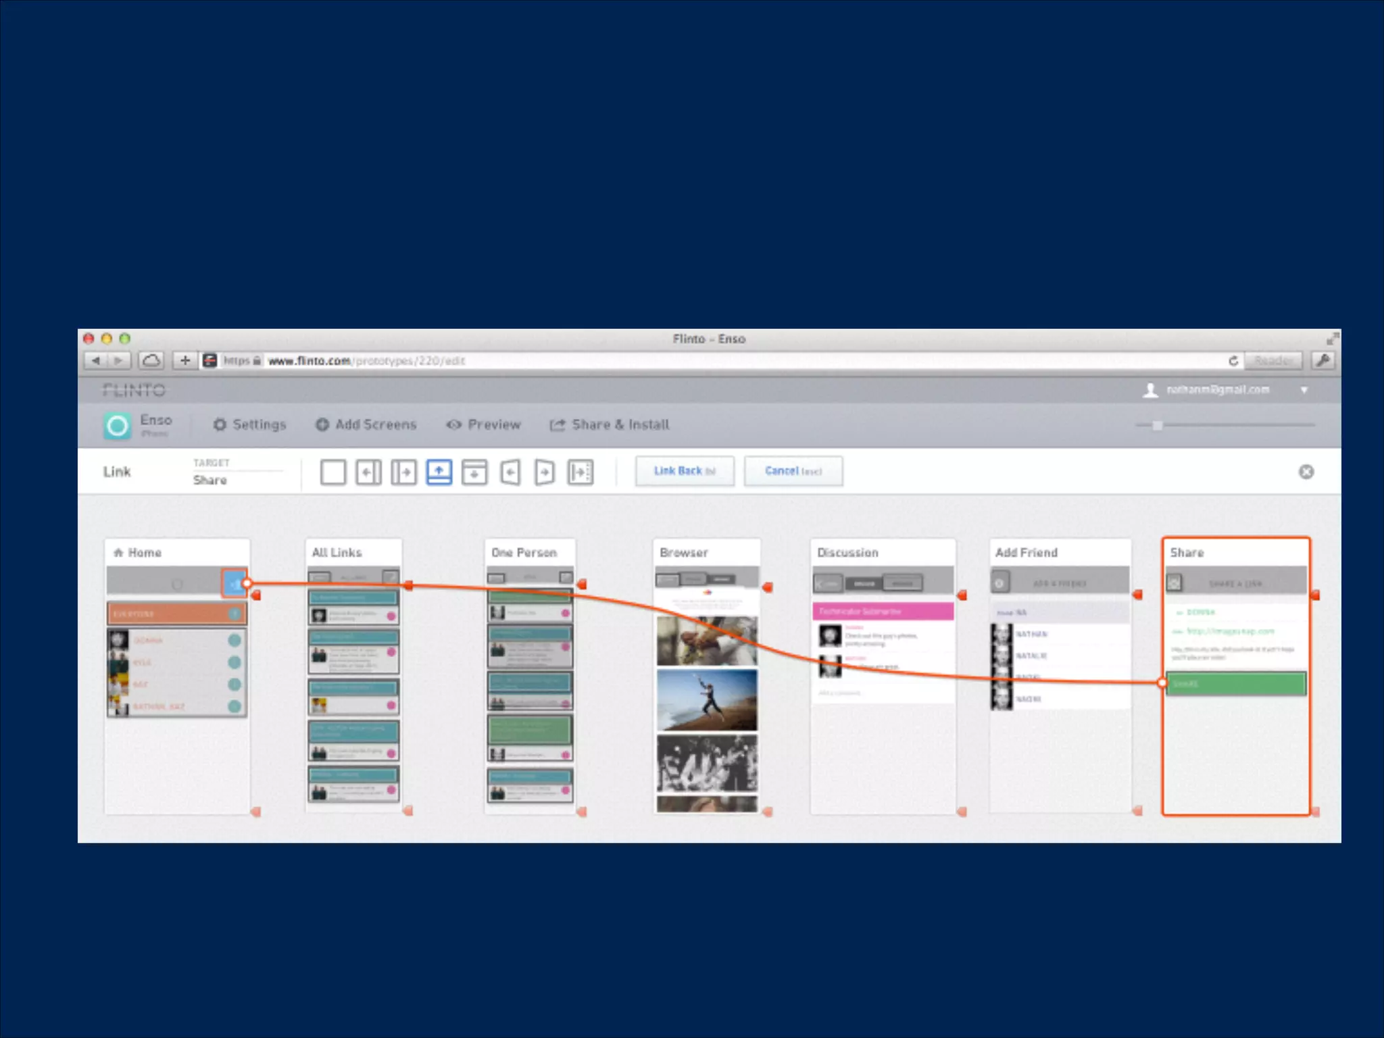
Task: Click the Preview eye item
Action: 484,424
